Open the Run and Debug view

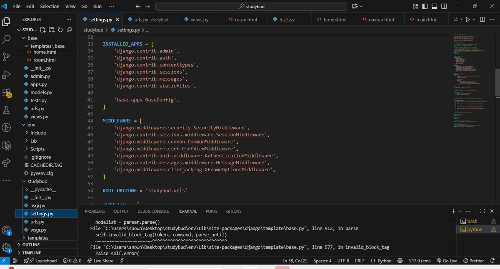point(7,75)
